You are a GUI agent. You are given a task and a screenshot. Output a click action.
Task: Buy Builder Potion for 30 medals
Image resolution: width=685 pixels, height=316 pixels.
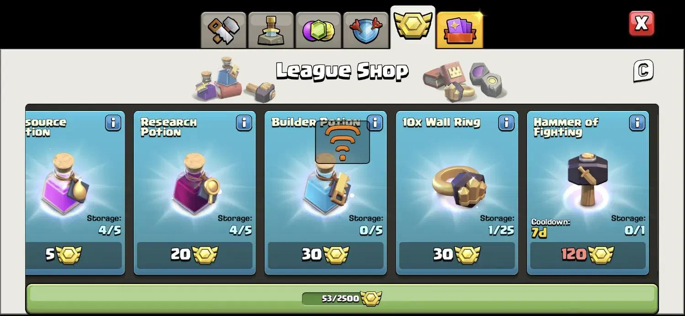(326, 255)
